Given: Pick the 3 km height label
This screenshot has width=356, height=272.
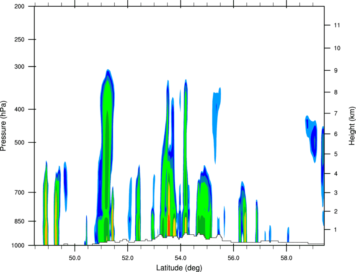Looking at the screenshot, I should 336,193.
